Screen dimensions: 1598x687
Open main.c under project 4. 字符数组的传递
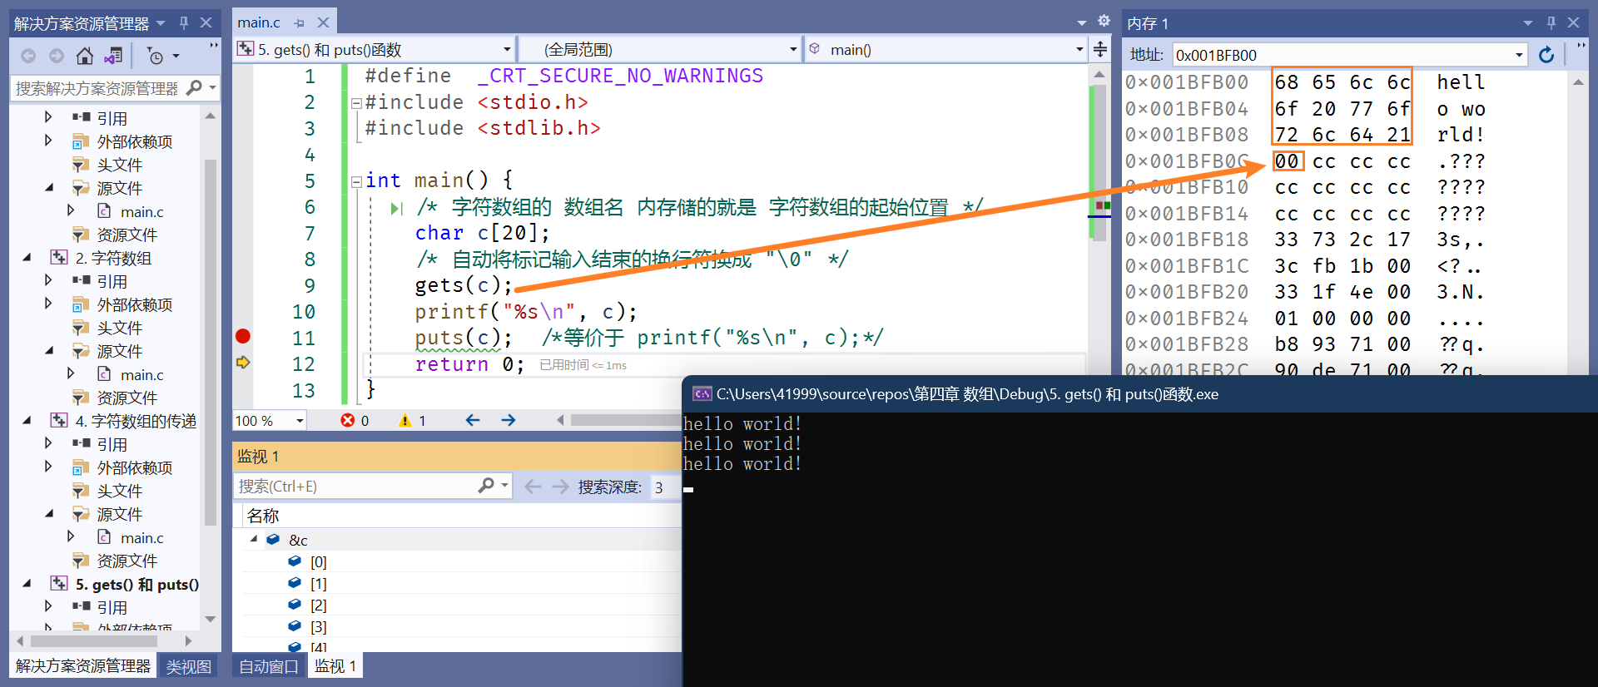141,538
